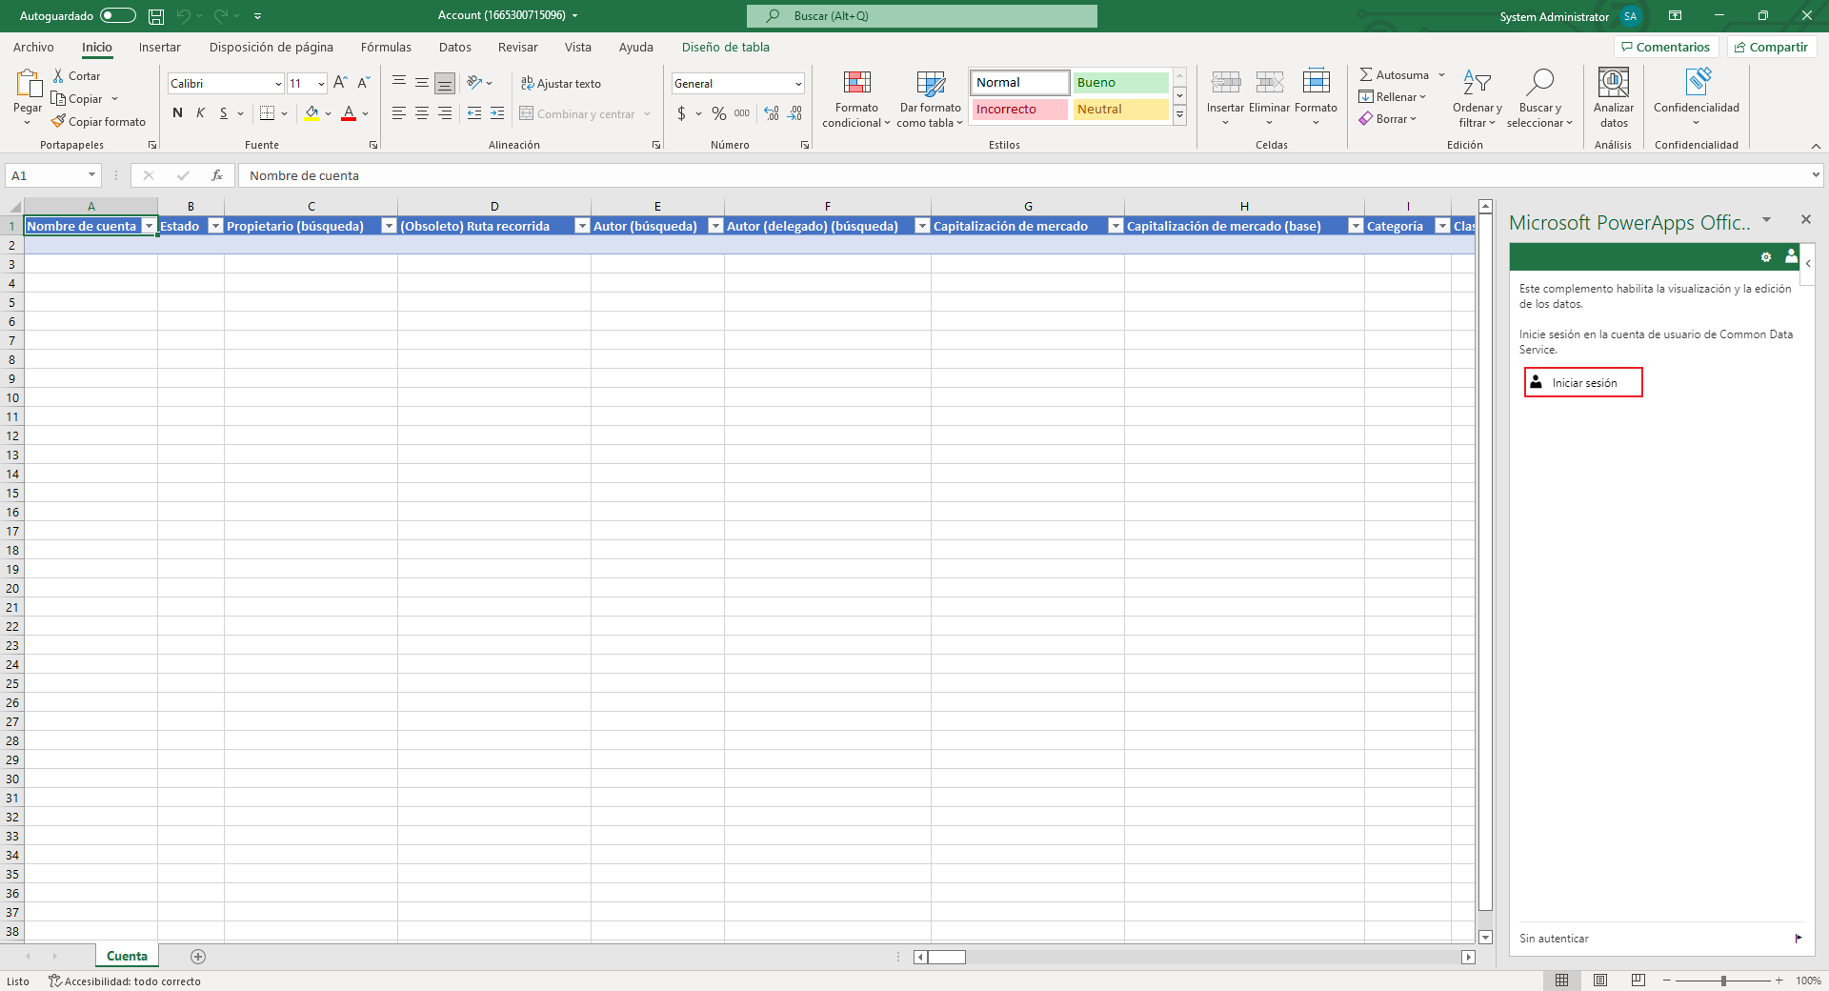Open Propietario (búsqueda) filter dropdown
The height and width of the screenshot is (991, 1829).
point(389,226)
